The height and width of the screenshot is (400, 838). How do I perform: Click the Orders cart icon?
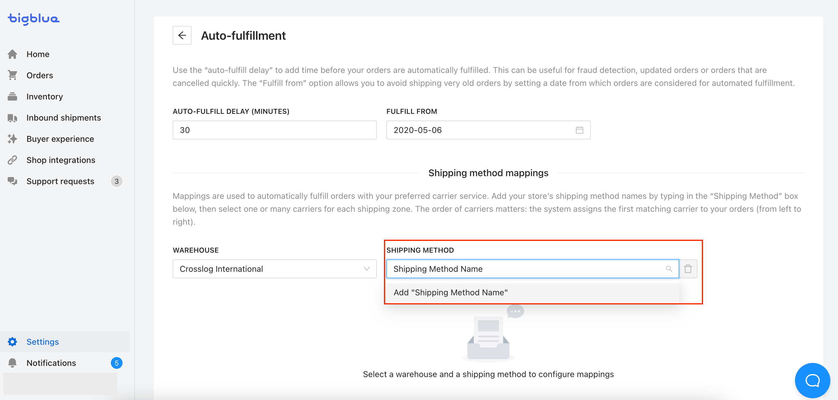12,75
